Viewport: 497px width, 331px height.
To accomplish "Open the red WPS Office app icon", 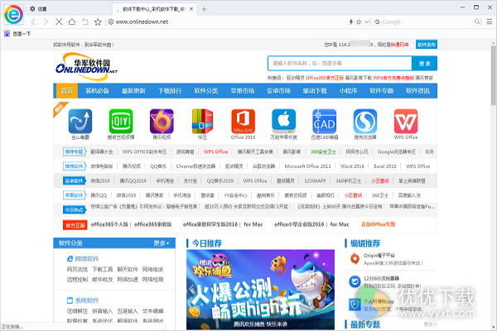I will (406, 122).
